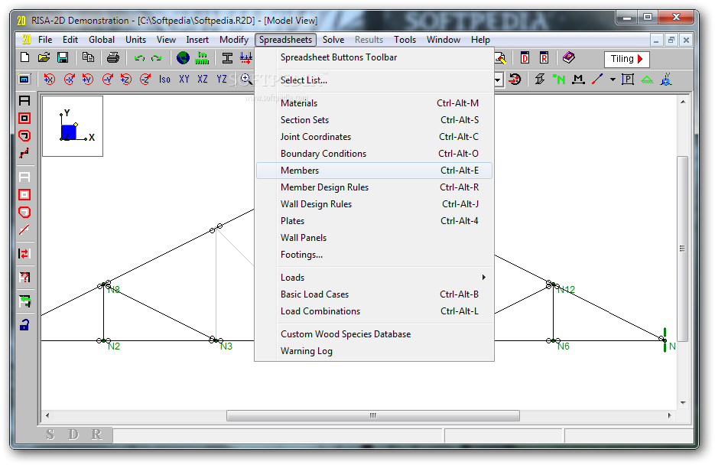Create a new file via blank page icon

click(25, 57)
